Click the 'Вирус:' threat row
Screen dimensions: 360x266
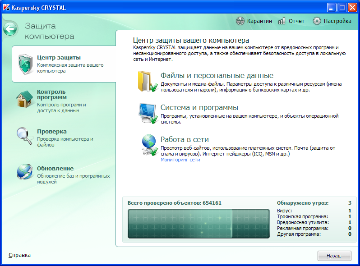click(314, 211)
